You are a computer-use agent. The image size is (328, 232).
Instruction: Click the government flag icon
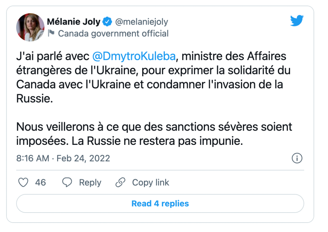(51, 33)
